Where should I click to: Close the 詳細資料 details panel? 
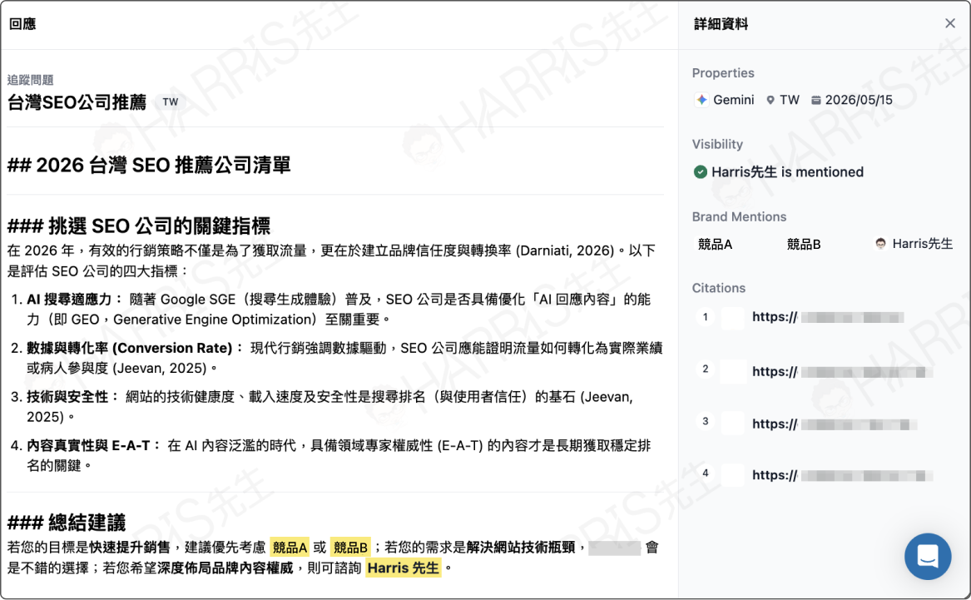(x=950, y=23)
